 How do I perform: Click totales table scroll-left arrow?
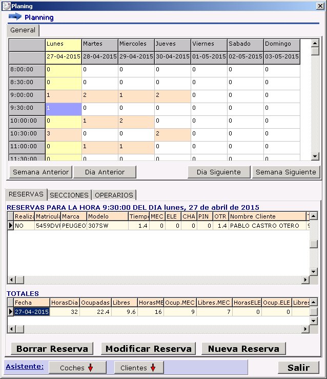[11, 329]
